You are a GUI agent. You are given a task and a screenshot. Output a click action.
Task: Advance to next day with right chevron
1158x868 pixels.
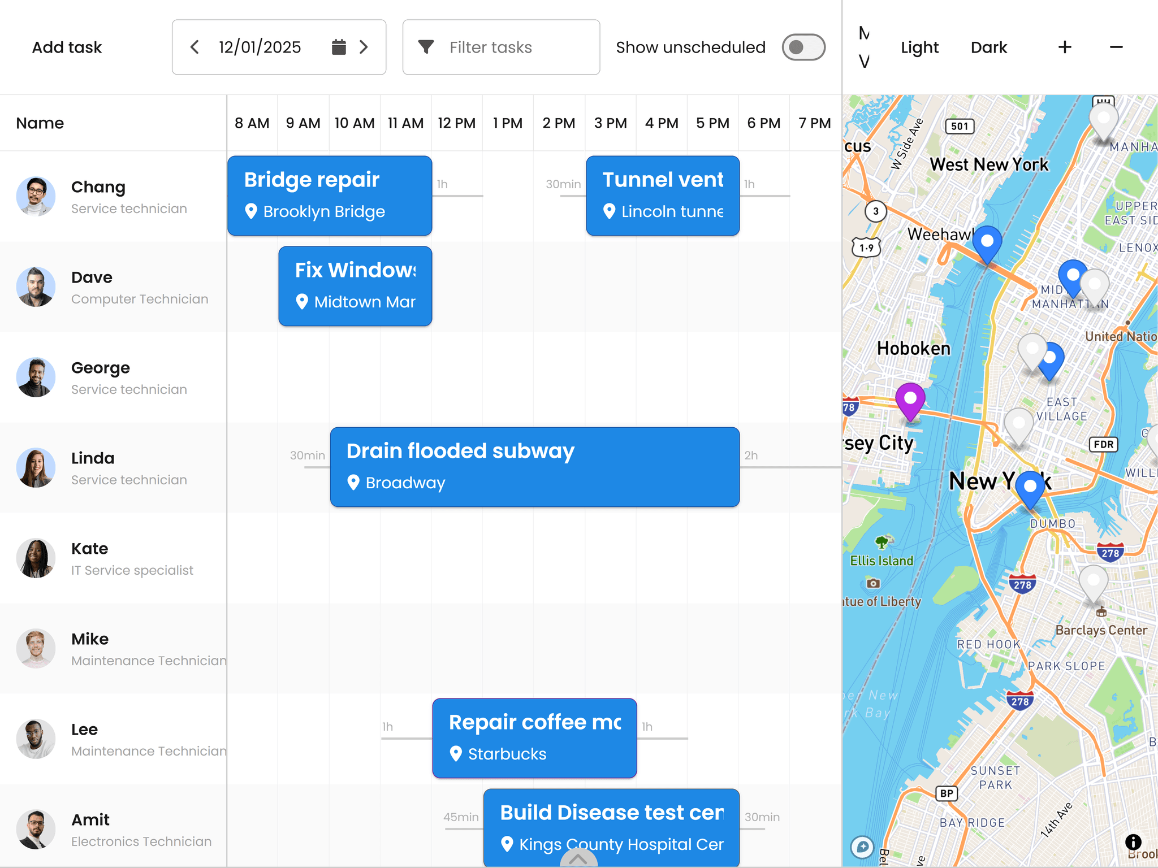[x=364, y=47]
